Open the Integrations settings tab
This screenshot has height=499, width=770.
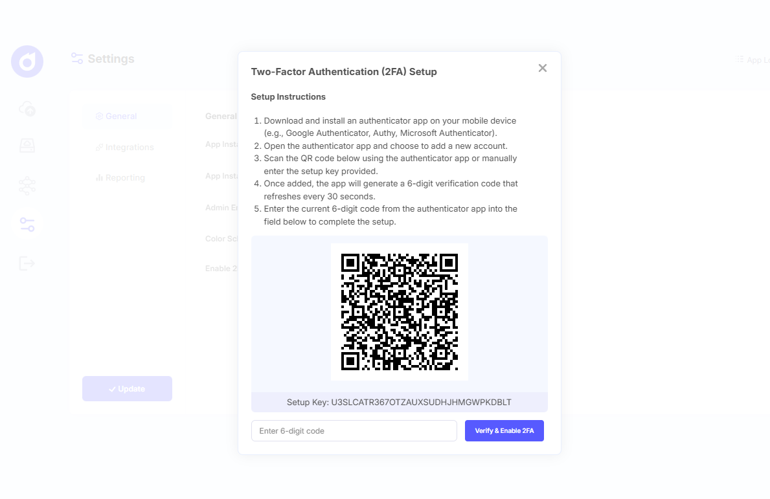(x=129, y=147)
